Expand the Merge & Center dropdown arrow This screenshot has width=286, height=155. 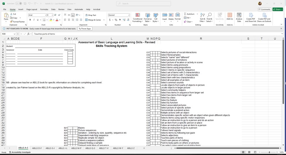click(x=104, y=20)
